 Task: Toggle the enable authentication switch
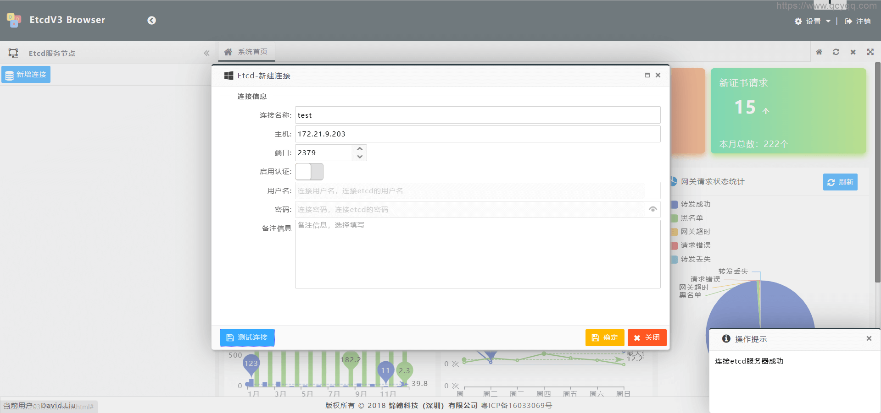click(309, 172)
